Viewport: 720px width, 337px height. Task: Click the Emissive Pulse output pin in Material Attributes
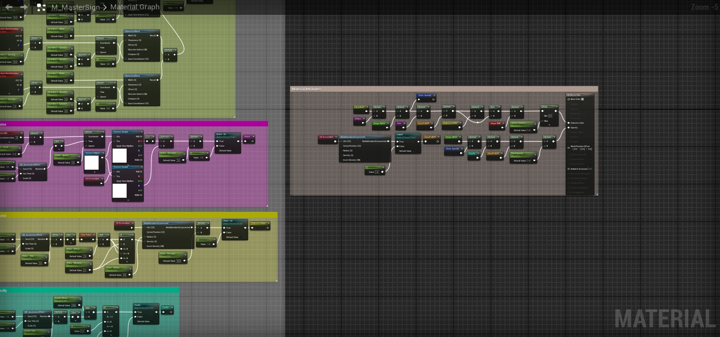coord(460,128)
